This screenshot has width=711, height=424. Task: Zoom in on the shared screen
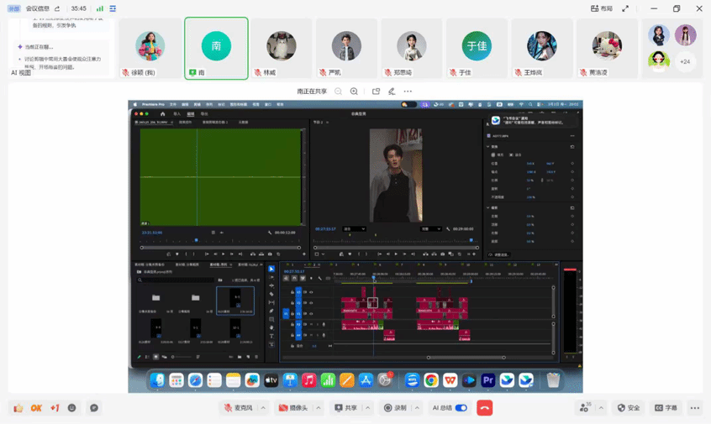[x=354, y=92]
